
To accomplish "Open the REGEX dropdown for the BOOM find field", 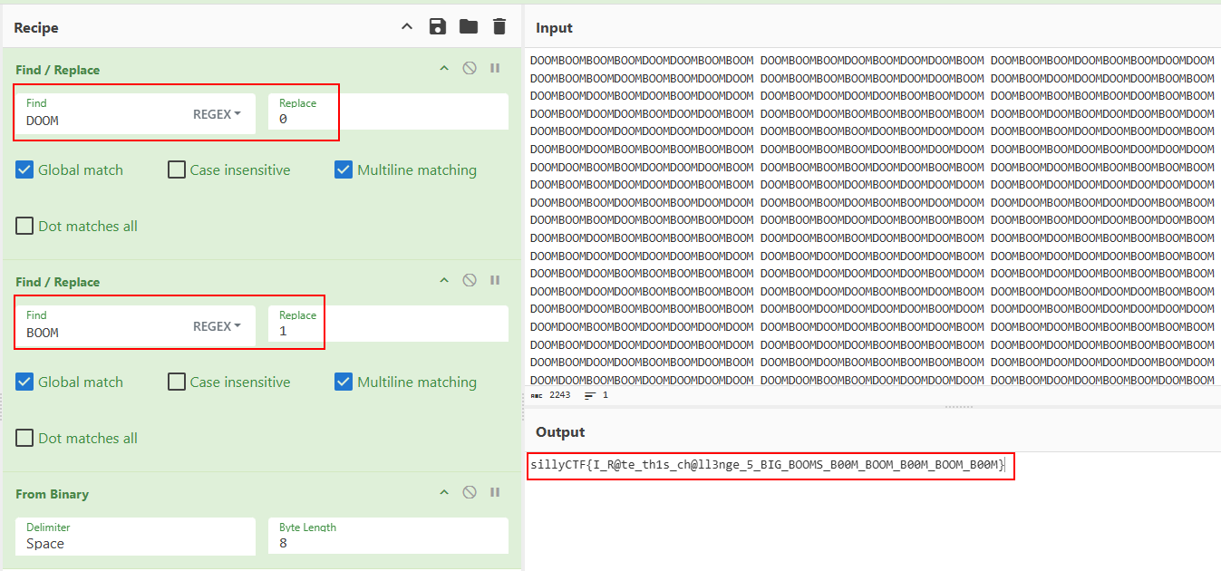I will tap(218, 326).
